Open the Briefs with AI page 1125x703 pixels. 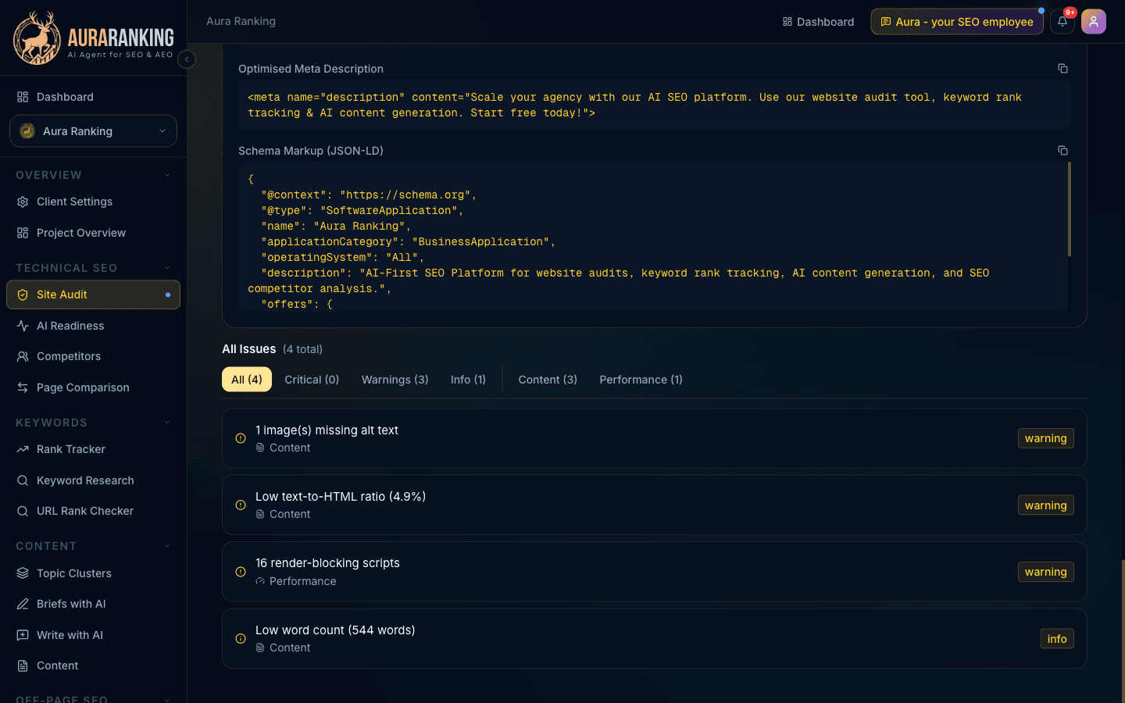pos(93,604)
